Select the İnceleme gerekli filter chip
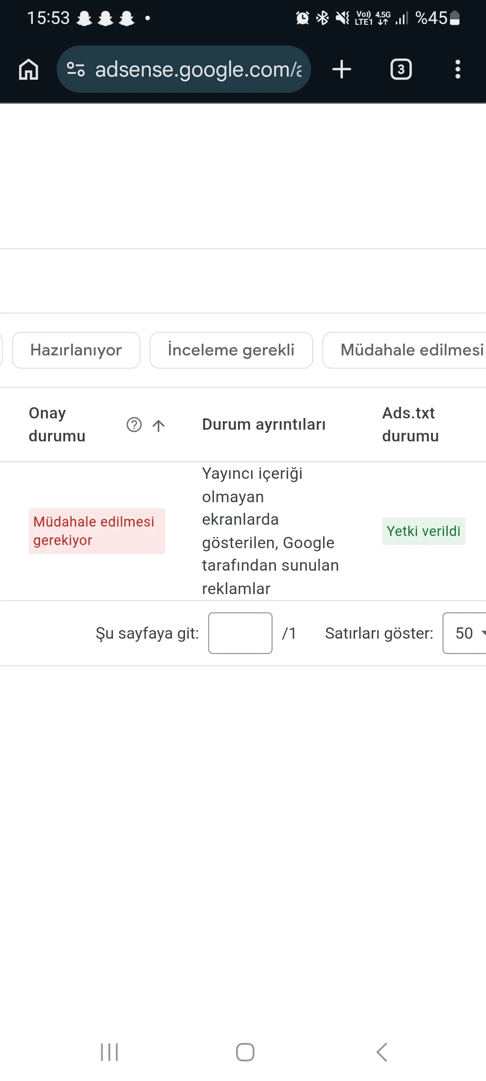The width and height of the screenshot is (486, 1081). pyautogui.click(x=231, y=350)
